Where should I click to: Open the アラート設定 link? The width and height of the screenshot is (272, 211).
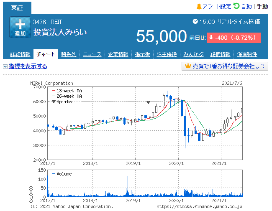coord(217,7)
